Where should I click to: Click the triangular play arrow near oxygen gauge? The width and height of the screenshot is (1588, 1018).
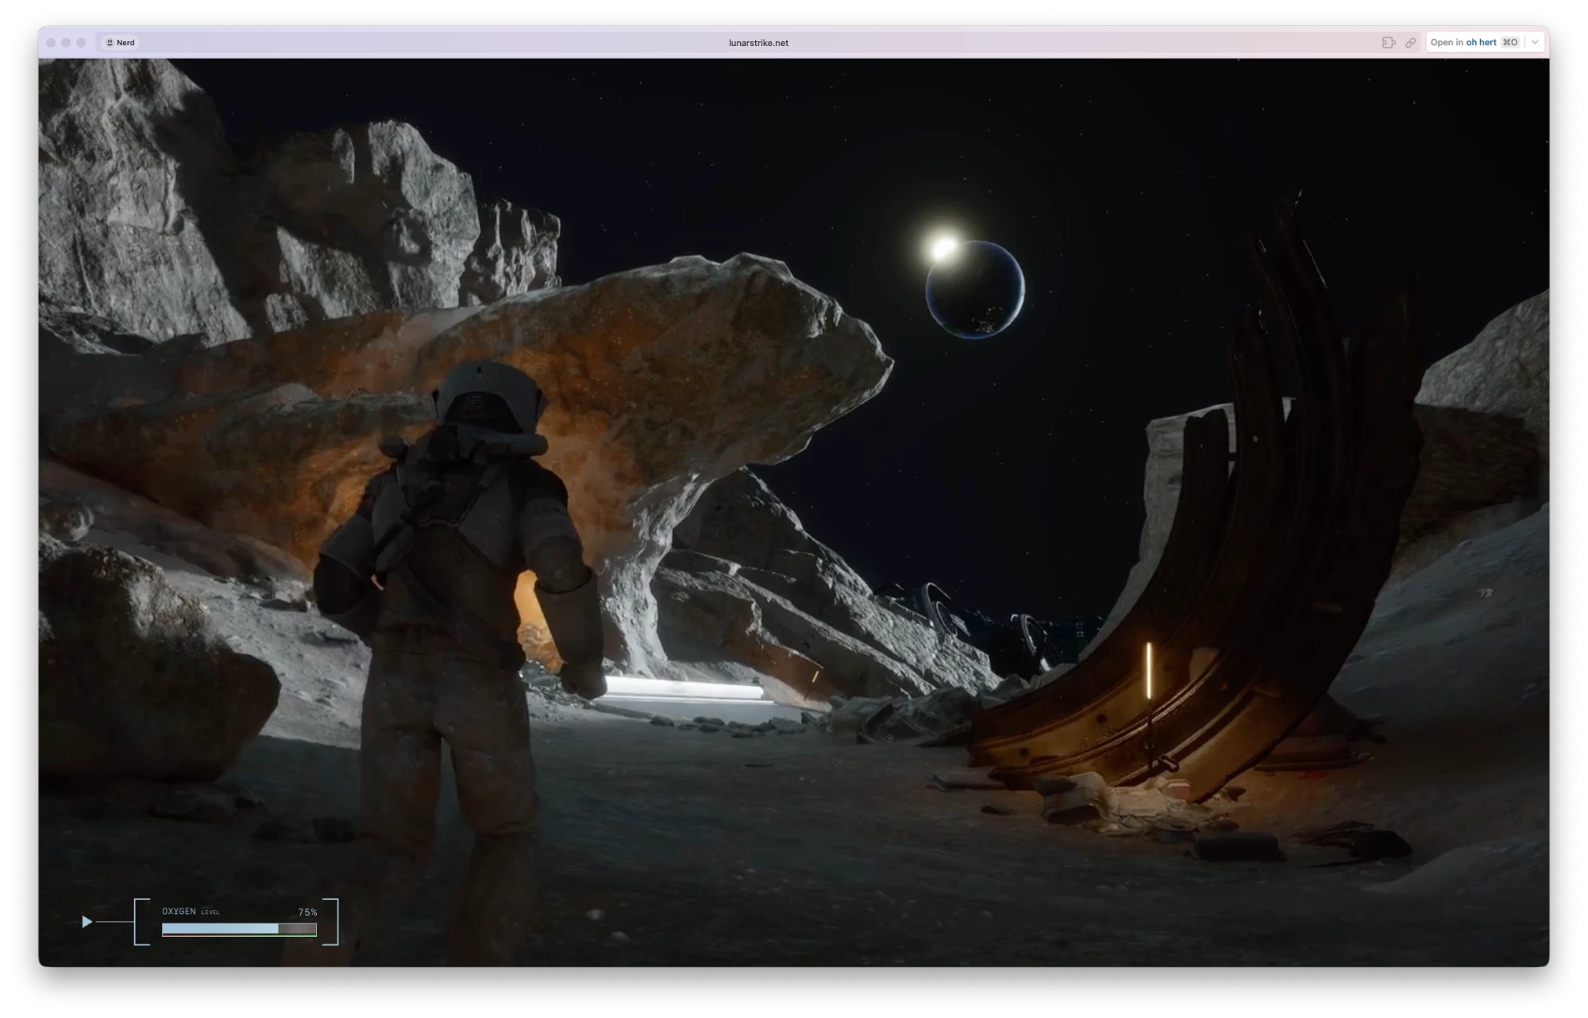(87, 921)
